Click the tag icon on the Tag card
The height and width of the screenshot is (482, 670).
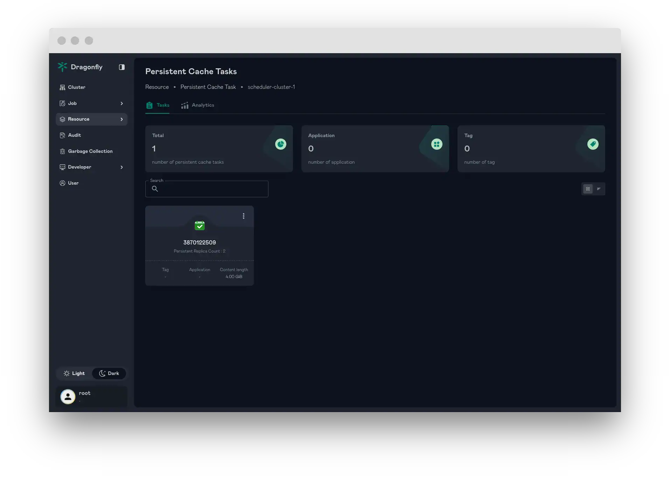(x=593, y=144)
